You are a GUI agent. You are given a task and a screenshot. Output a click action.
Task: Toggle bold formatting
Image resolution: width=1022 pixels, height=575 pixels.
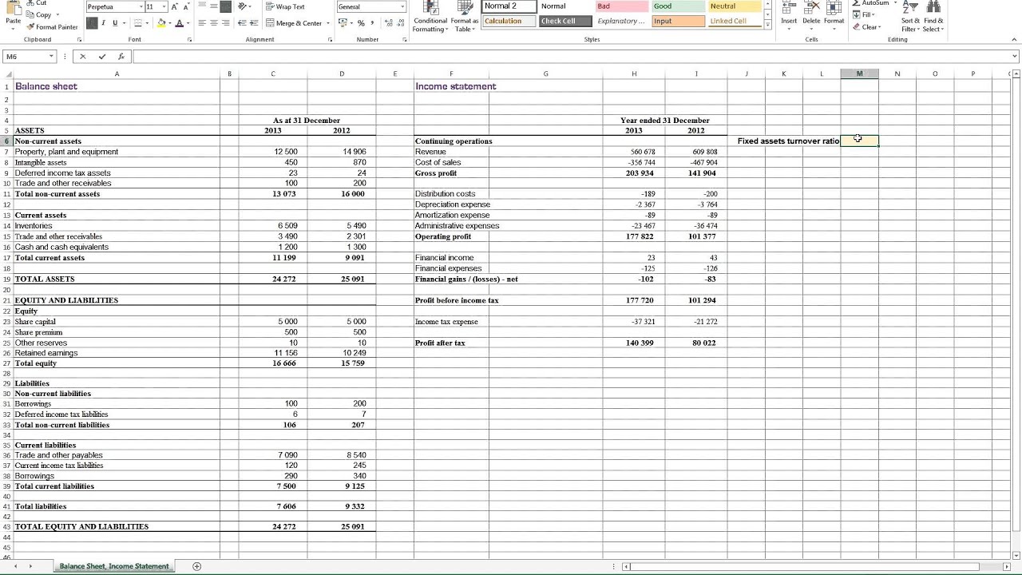click(x=91, y=23)
